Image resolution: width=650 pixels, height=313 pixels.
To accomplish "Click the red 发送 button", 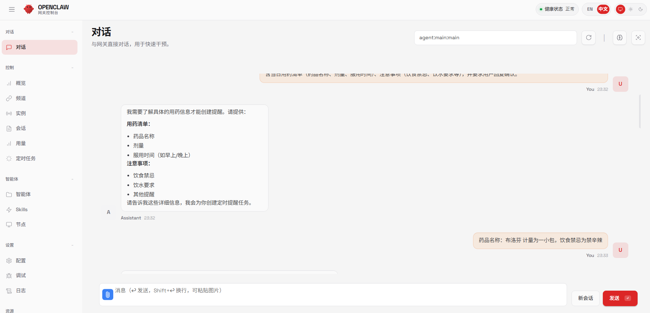I will (620, 298).
